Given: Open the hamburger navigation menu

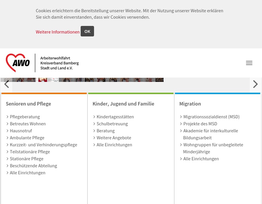Looking at the screenshot, I should point(249,63).
